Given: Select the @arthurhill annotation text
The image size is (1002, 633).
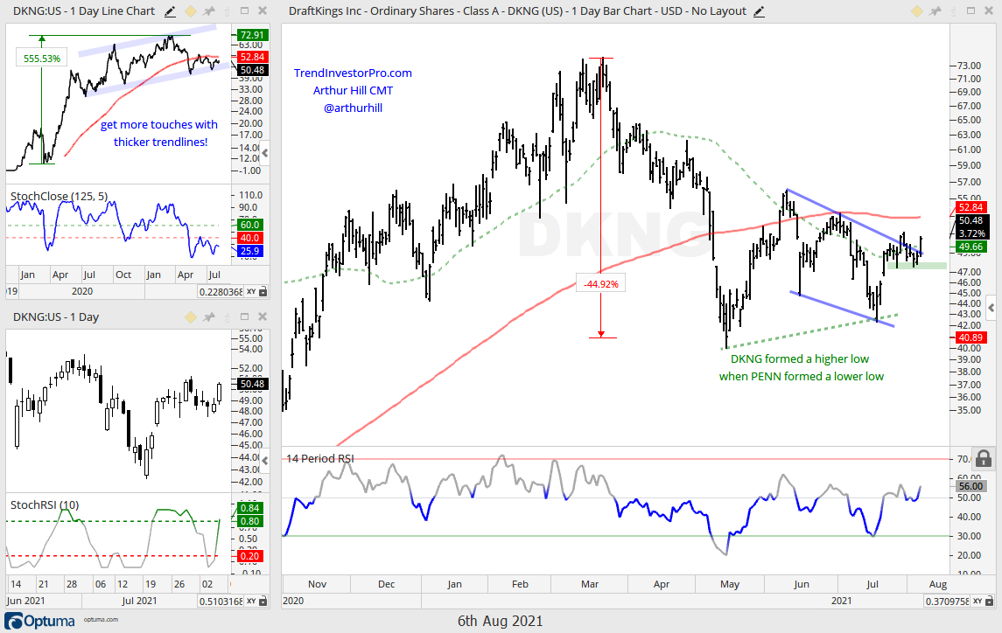Looking at the screenshot, I should pyautogui.click(x=353, y=108).
